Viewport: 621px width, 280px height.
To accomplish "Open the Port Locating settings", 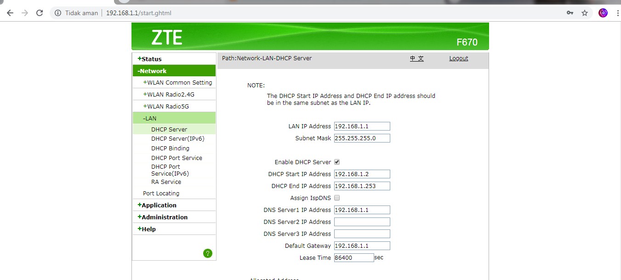I will click(161, 193).
